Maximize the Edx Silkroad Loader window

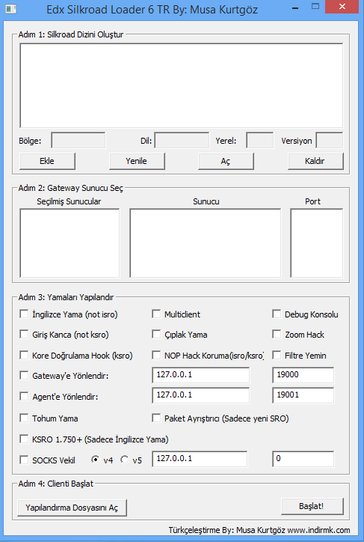315,7
